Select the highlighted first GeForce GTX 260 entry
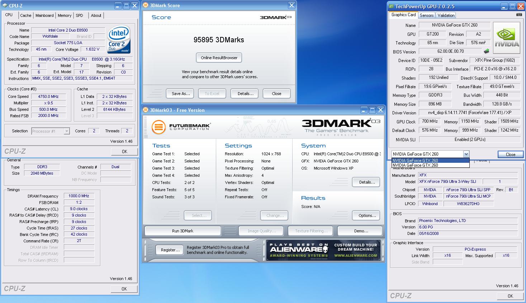The width and height of the screenshot is (526, 303). (x=430, y=161)
